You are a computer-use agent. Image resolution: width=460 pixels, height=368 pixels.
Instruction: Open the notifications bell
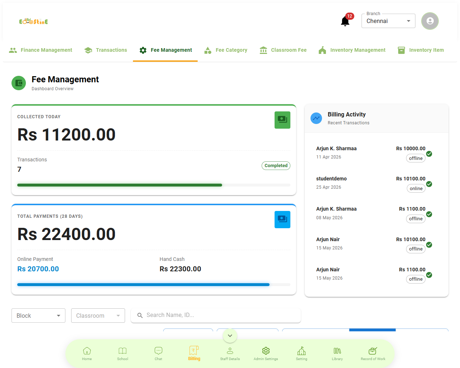[x=345, y=21]
